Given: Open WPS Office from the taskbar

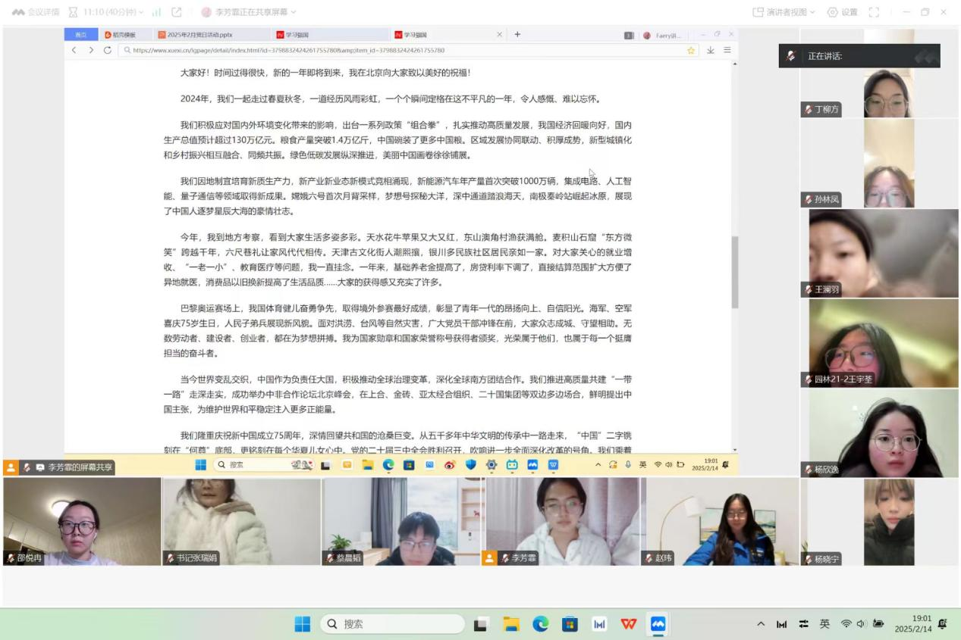Looking at the screenshot, I should click(628, 624).
